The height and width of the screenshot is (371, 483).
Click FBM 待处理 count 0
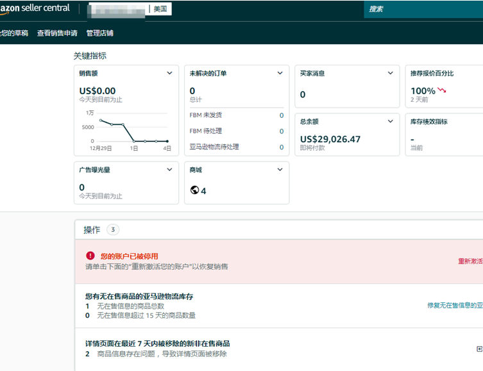(x=282, y=131)
